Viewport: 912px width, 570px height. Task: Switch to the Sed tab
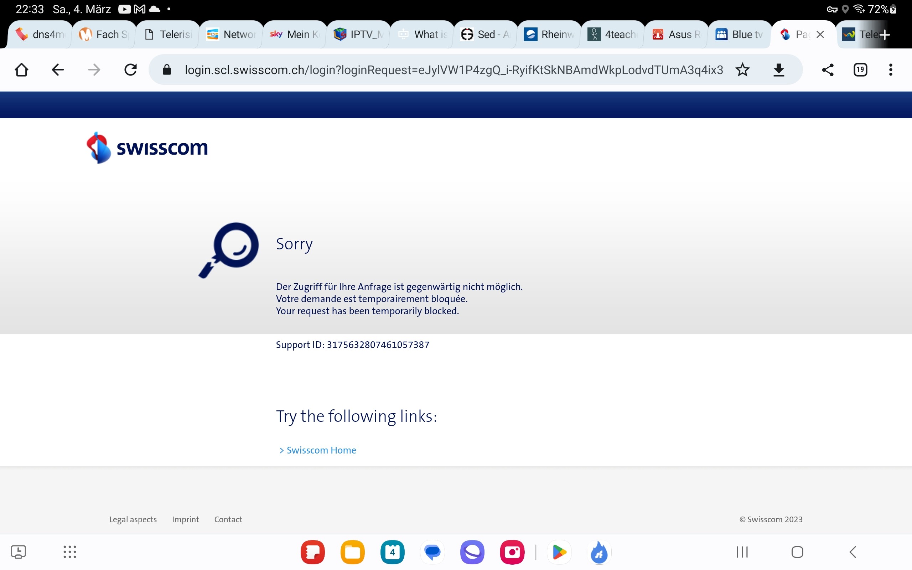click(486, 35)
